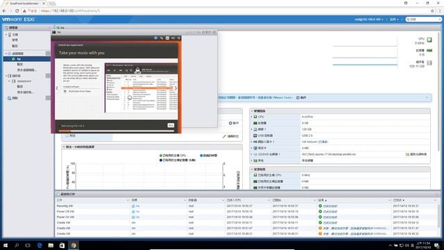Open the Windows Start menu
444x250 pixels.
pos(6,245)
